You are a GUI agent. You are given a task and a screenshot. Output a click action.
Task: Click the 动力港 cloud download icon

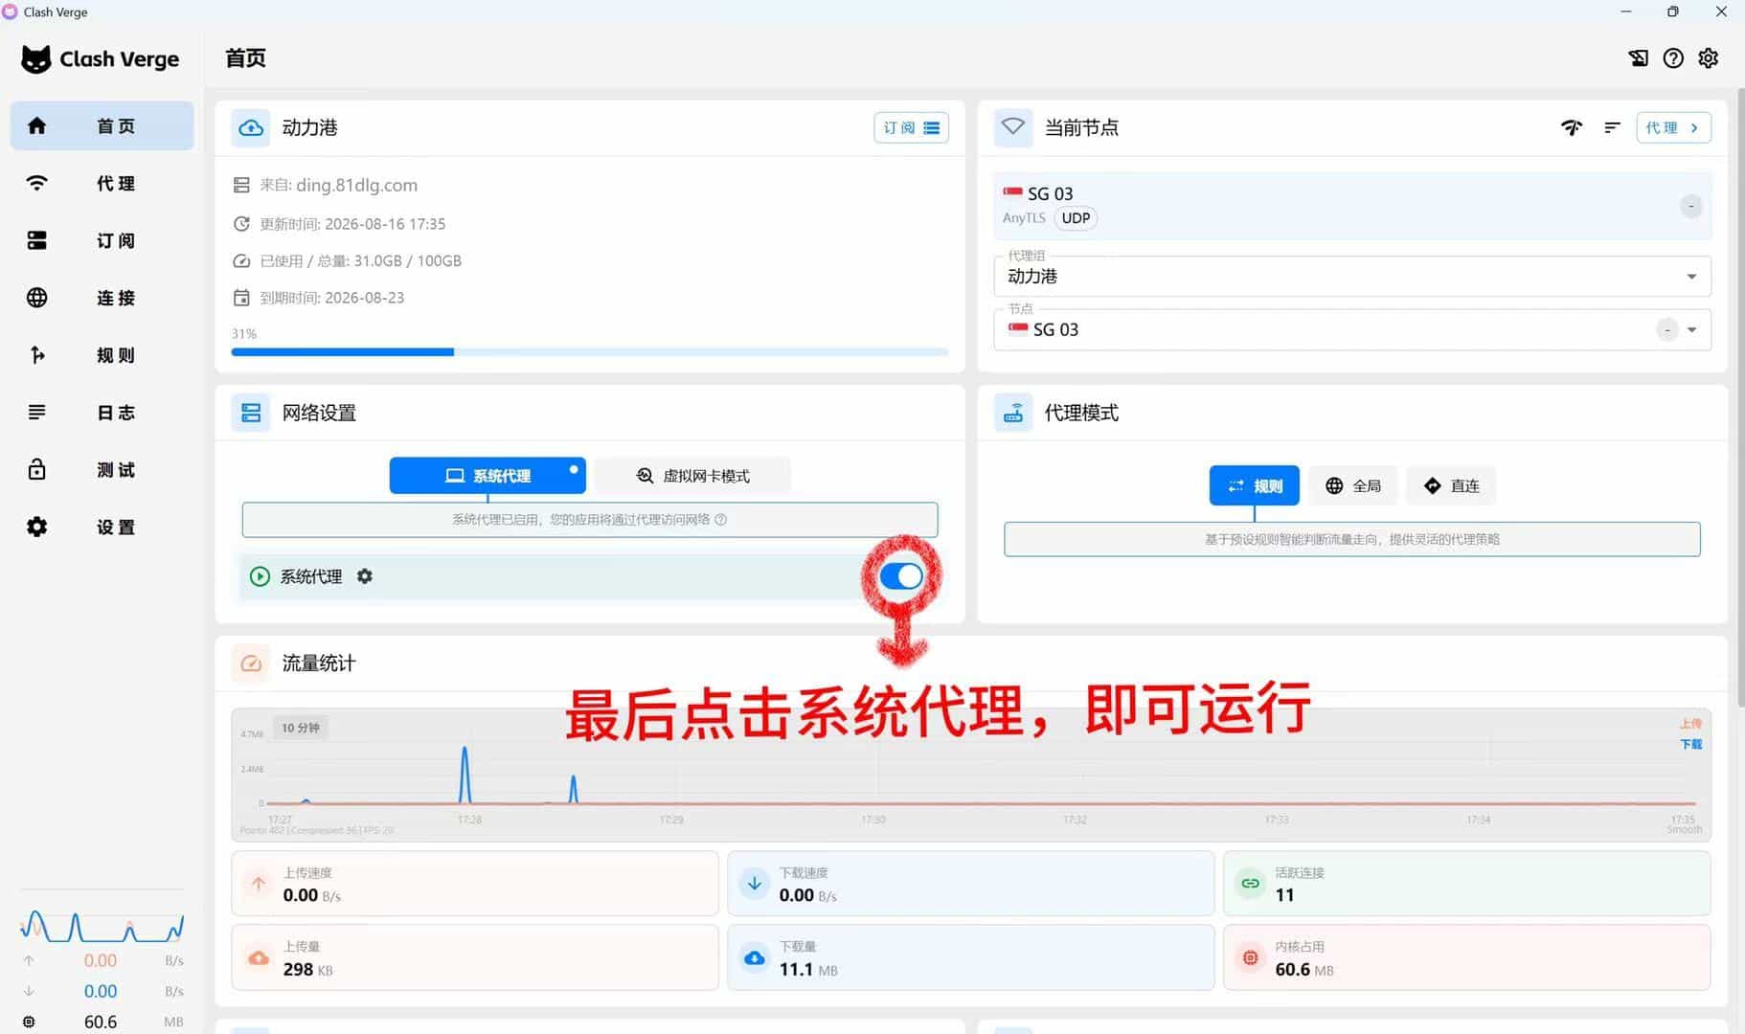(251, 127)
